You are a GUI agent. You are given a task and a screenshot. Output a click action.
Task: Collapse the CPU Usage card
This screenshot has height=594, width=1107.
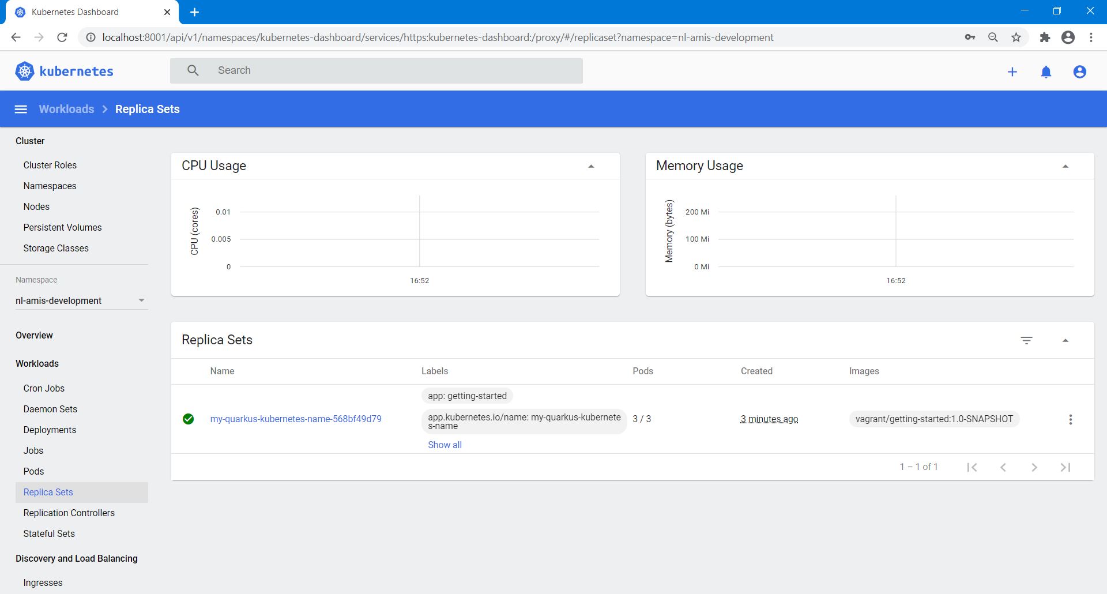[x=590, y=166]
